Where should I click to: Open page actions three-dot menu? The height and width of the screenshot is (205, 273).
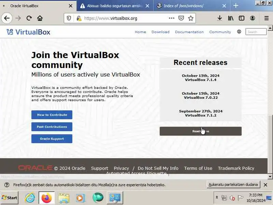172,18
